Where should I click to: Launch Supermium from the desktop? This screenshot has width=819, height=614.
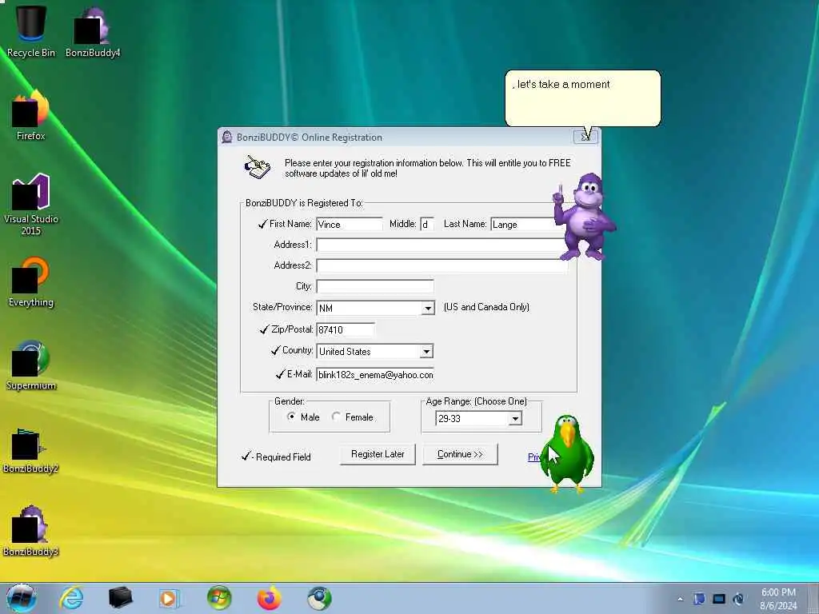point(31,365)
